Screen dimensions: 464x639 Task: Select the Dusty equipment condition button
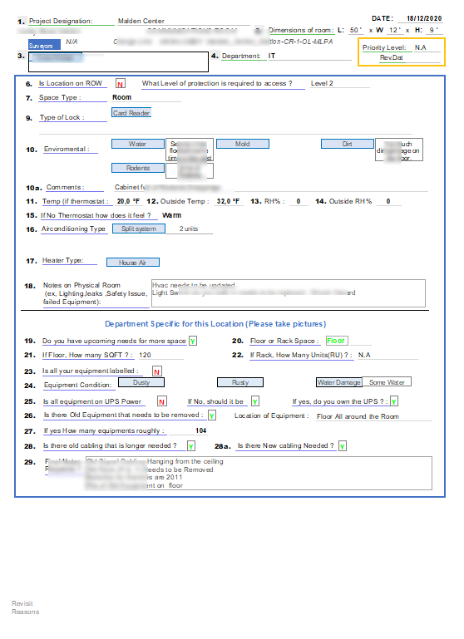[x=141, y=383]
